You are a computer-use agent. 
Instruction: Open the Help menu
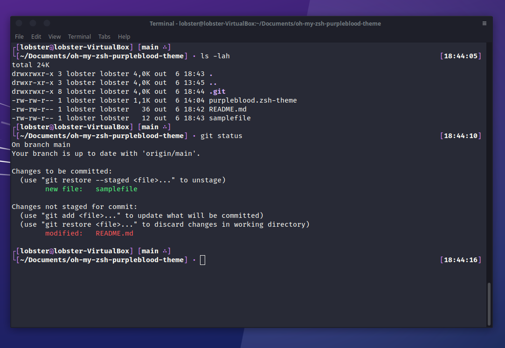coord(124,36)
